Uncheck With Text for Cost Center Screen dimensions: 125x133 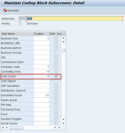[56, 76]
